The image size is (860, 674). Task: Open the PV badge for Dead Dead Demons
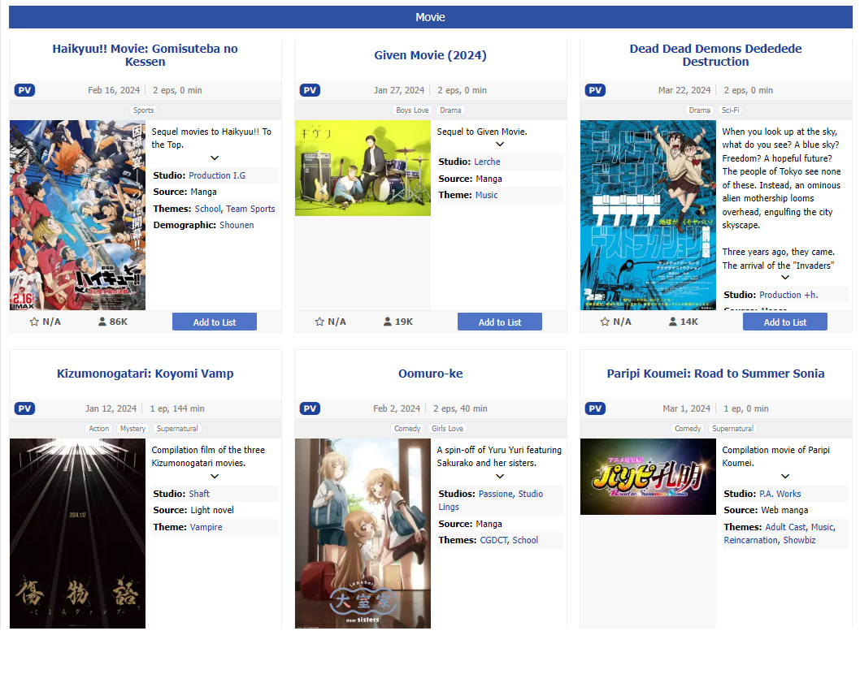(595, 90)
